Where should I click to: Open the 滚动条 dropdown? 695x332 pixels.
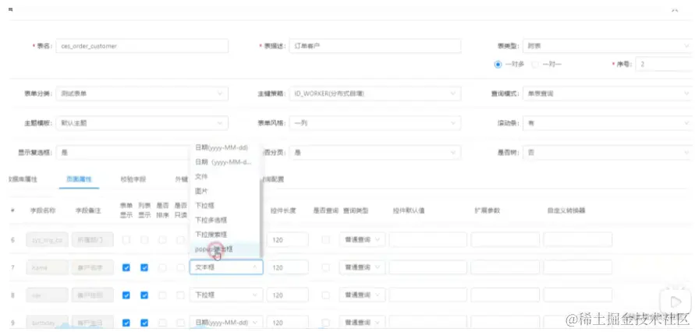(608, 122)
